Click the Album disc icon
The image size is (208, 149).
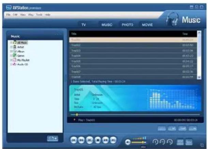click(x=15, y=51)
